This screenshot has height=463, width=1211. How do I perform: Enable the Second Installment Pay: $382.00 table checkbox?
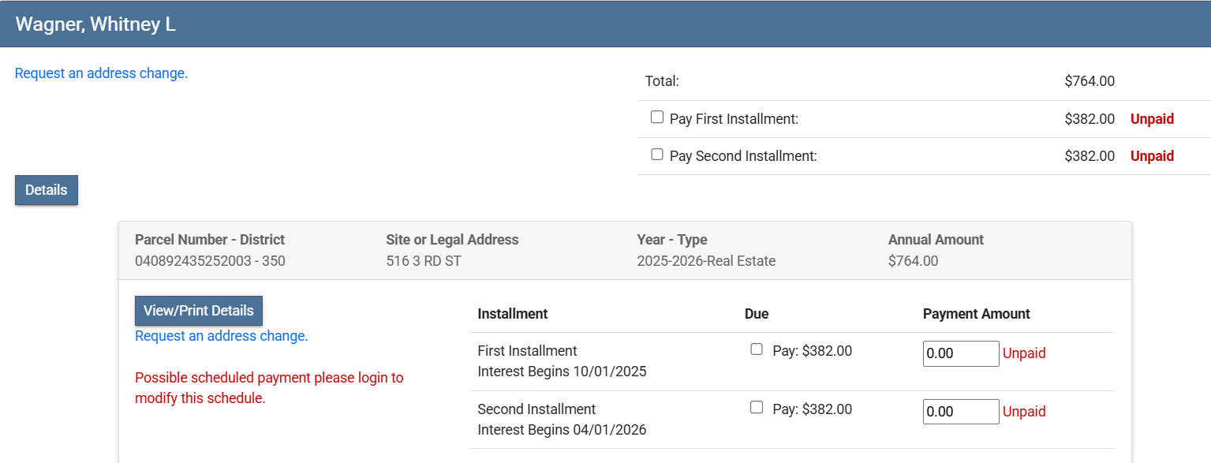pyautogui.click(x=757, y=408)
